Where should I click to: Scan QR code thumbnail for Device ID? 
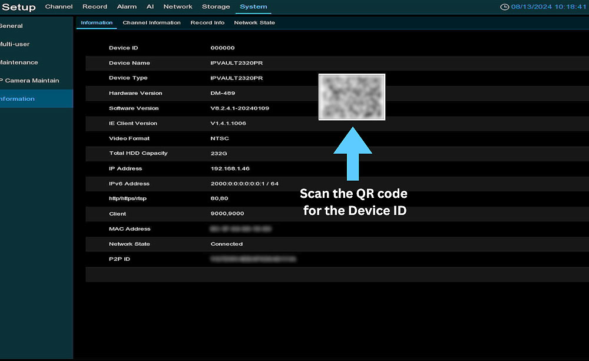pyautogui.click(x=352, y=97)
